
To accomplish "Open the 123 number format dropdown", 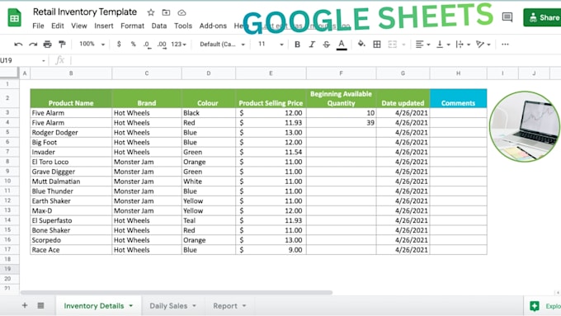I will (x=178, y=45).
